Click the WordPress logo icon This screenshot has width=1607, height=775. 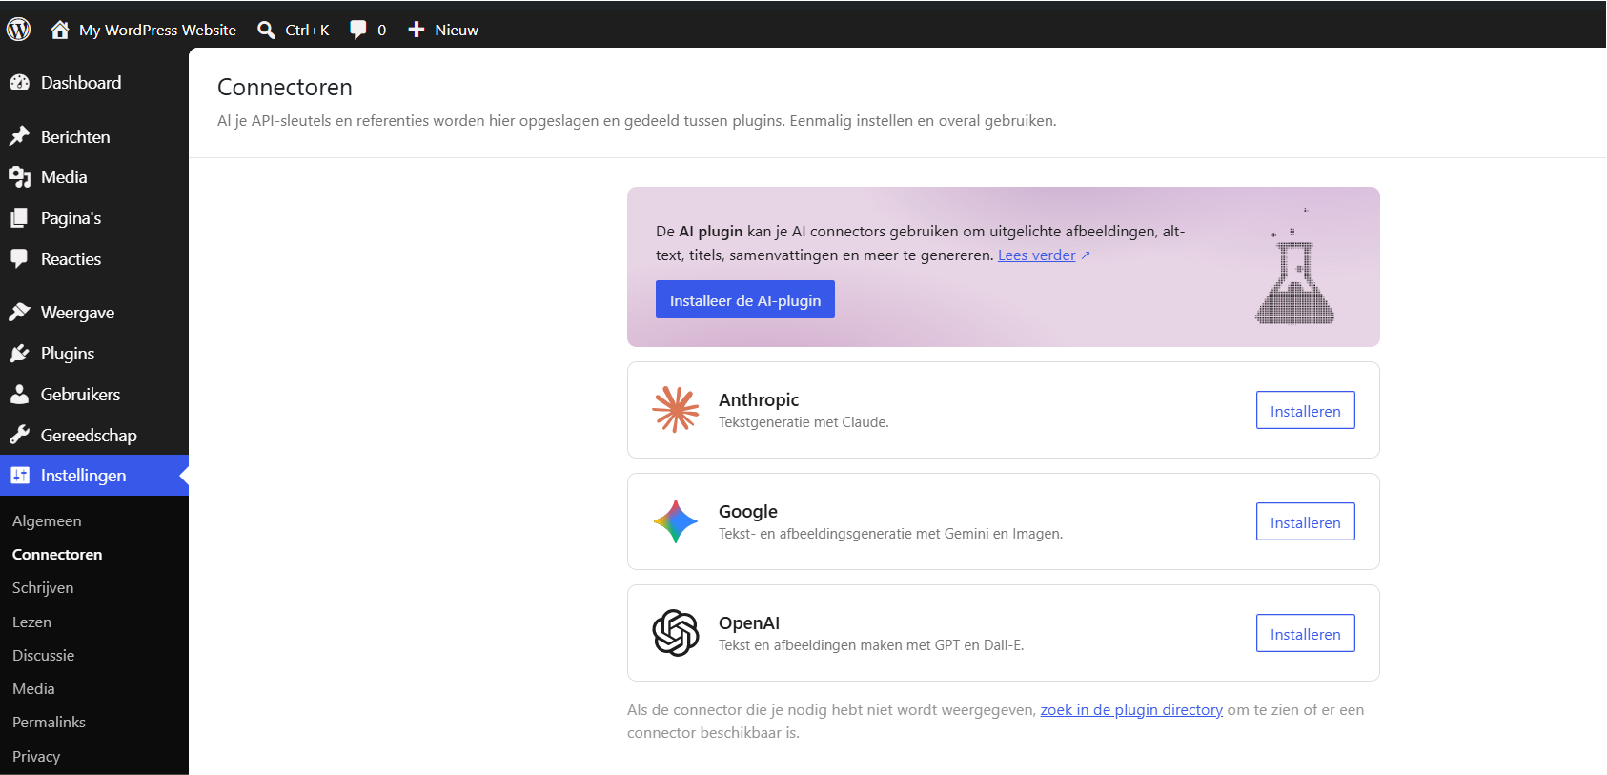click(x=19, y=30)
